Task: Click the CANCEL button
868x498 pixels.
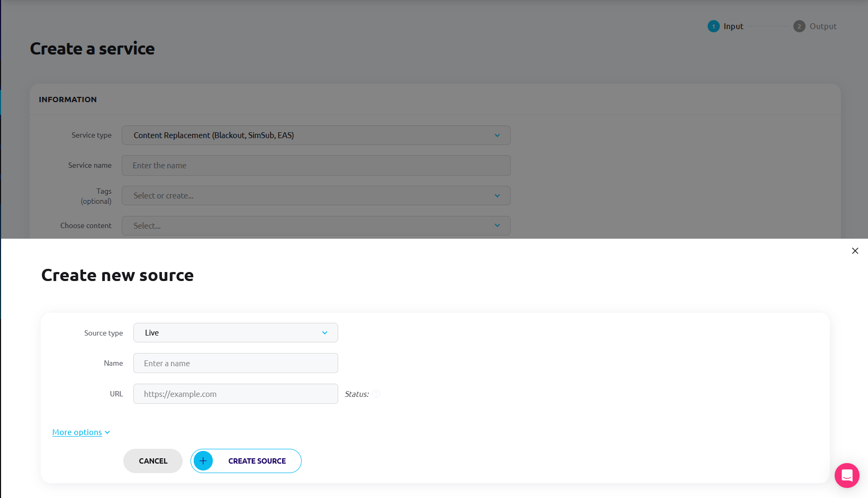Action: (153, 461)
